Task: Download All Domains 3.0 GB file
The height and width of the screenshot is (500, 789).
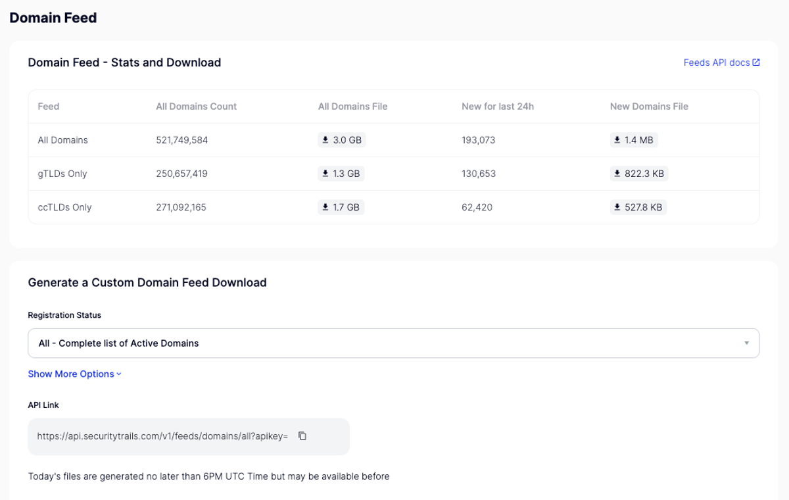Action: pos(342,140)
